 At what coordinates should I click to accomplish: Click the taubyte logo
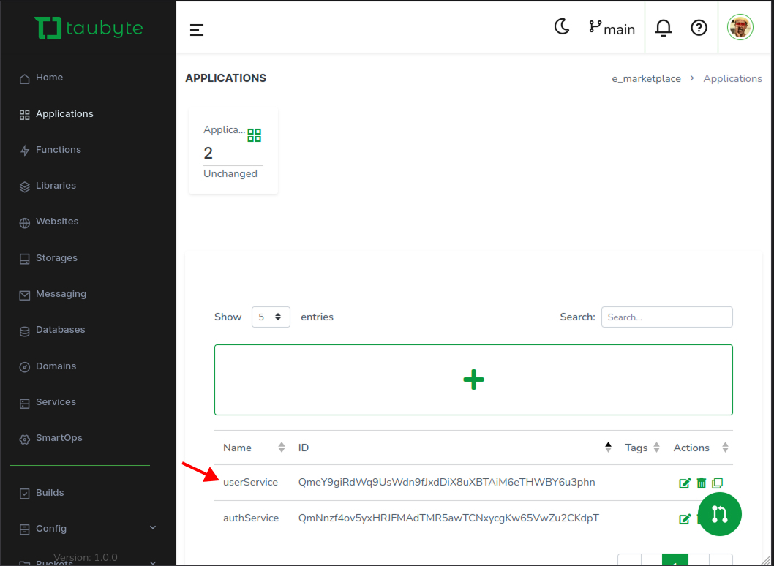(89, 28)
